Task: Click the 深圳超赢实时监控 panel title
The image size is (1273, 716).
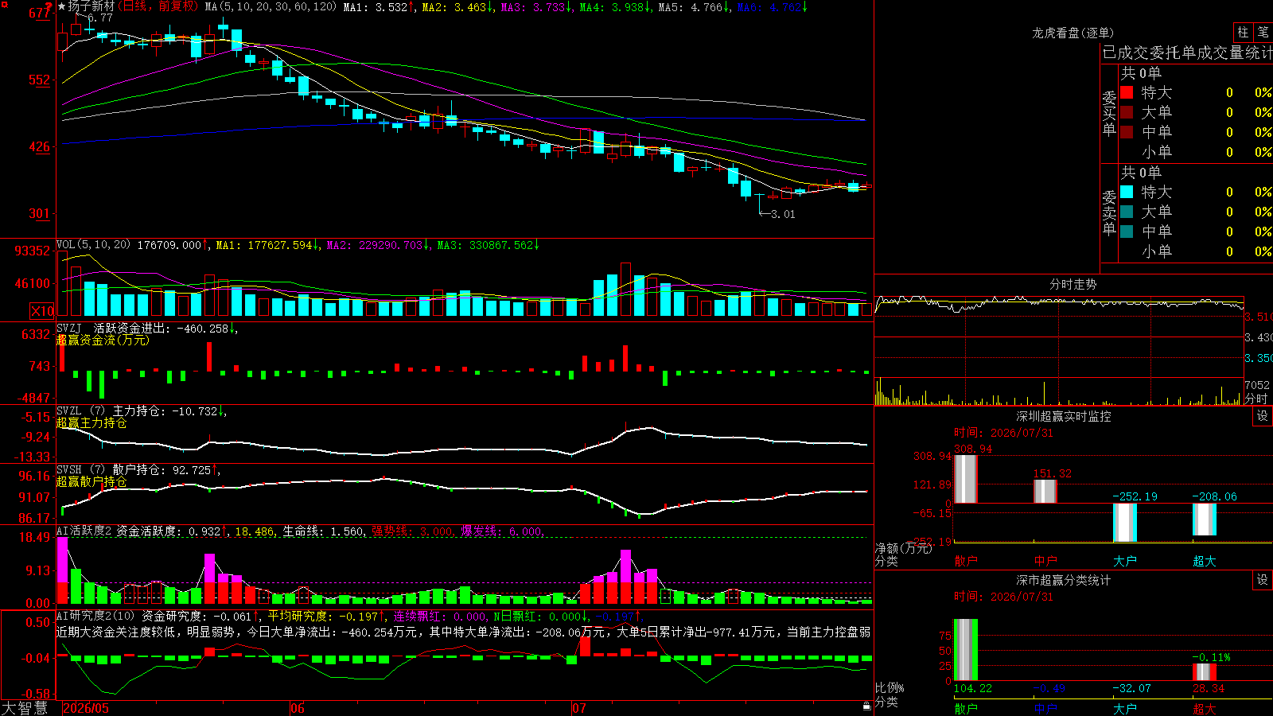Action: 1064,416
